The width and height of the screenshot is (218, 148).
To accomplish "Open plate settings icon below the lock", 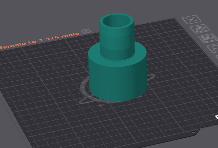I will [217, 57].
